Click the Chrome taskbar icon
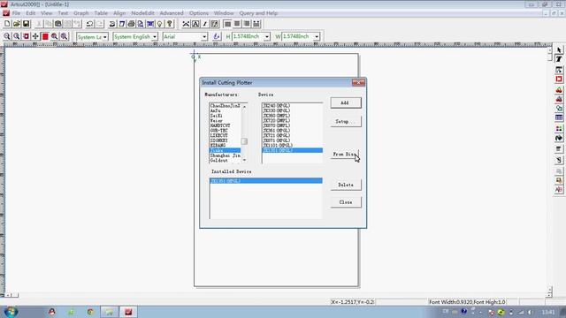The height and width of the screenshot is (318, 566). tap(90, 312)
